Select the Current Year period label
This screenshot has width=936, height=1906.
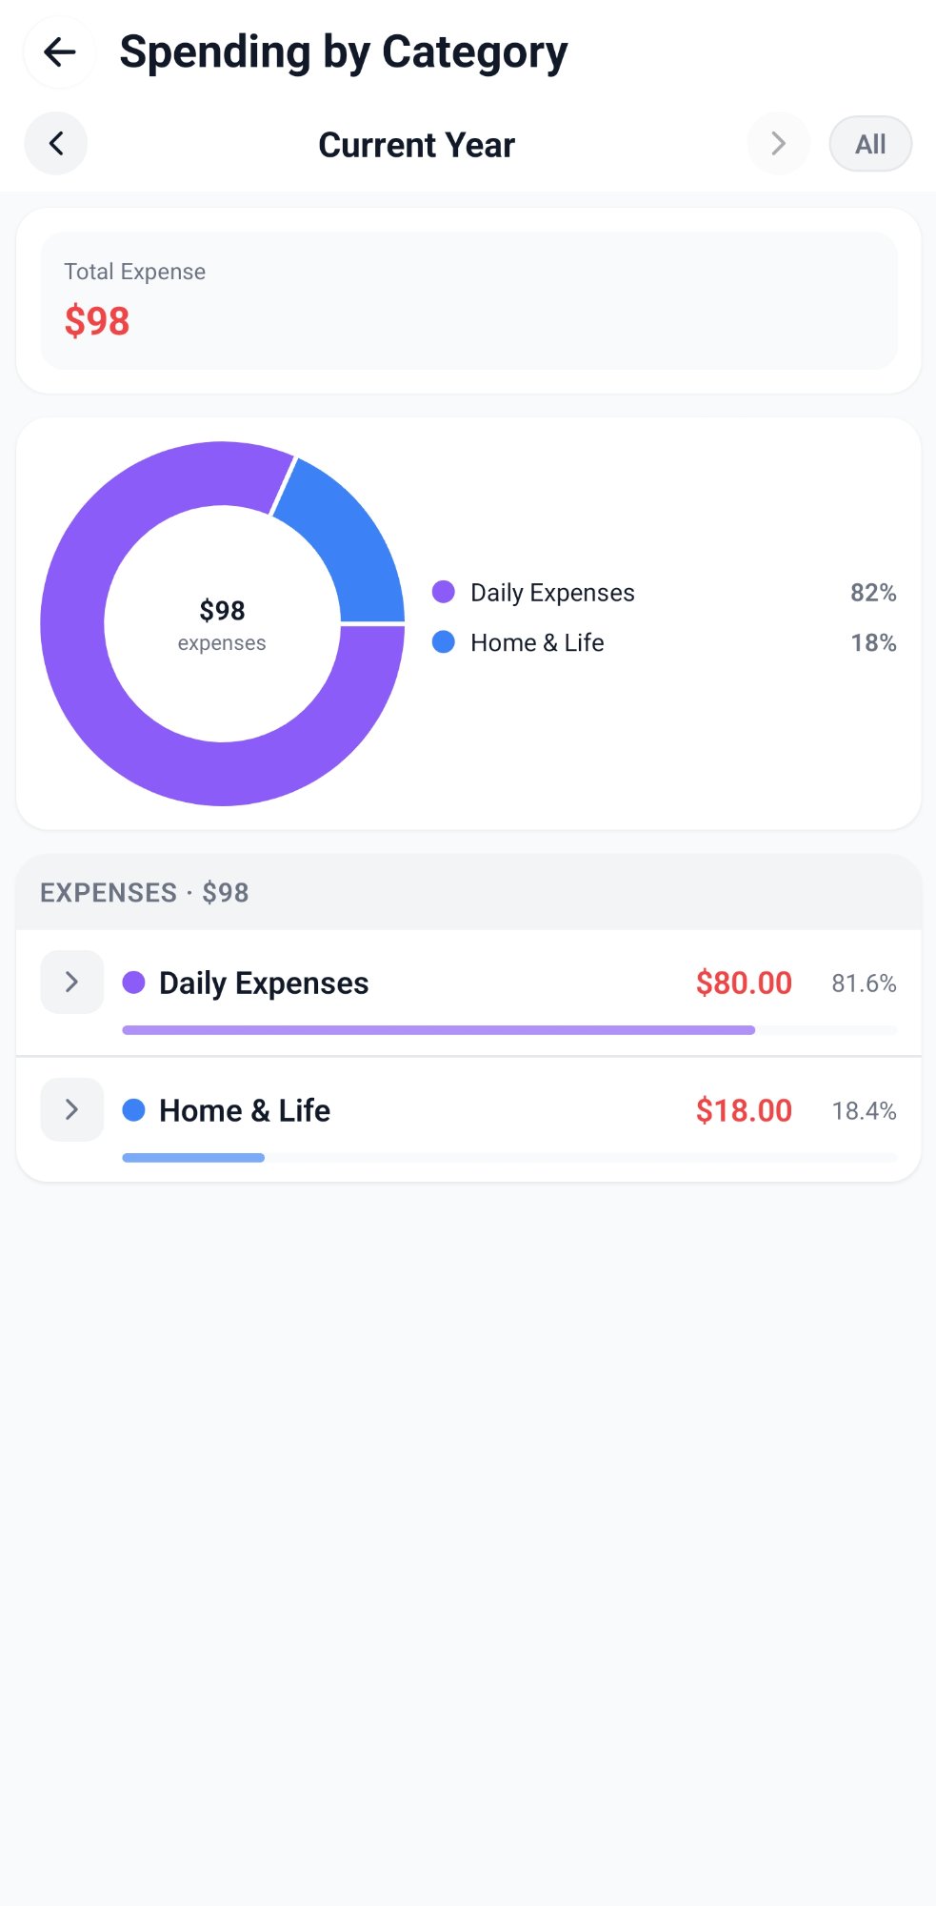(x=416, y=144)
